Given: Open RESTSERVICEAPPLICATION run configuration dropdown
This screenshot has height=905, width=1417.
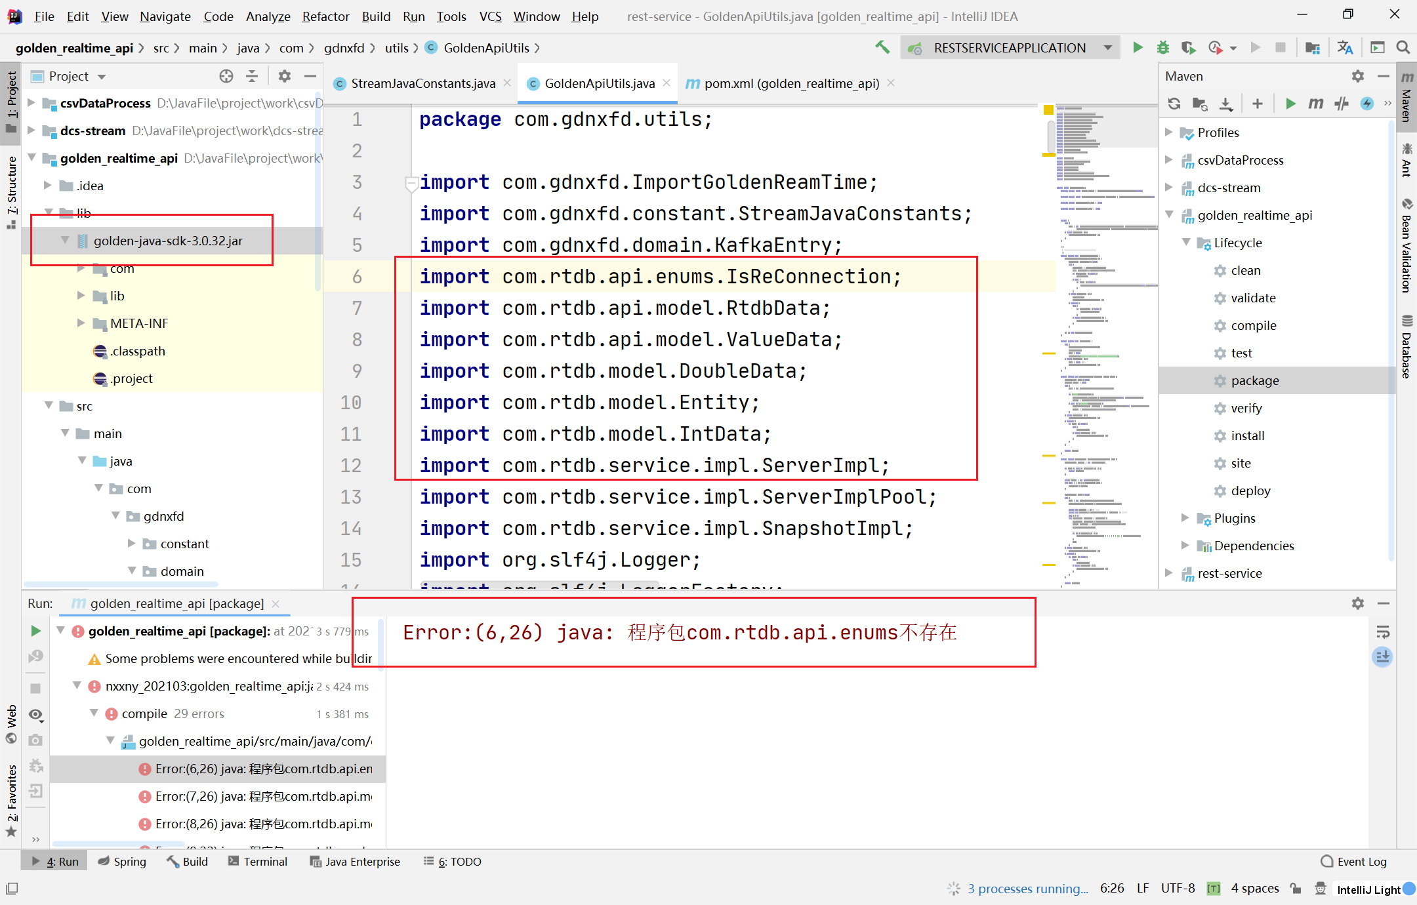Looking at the screenshot, I should tap(1107, 47).
